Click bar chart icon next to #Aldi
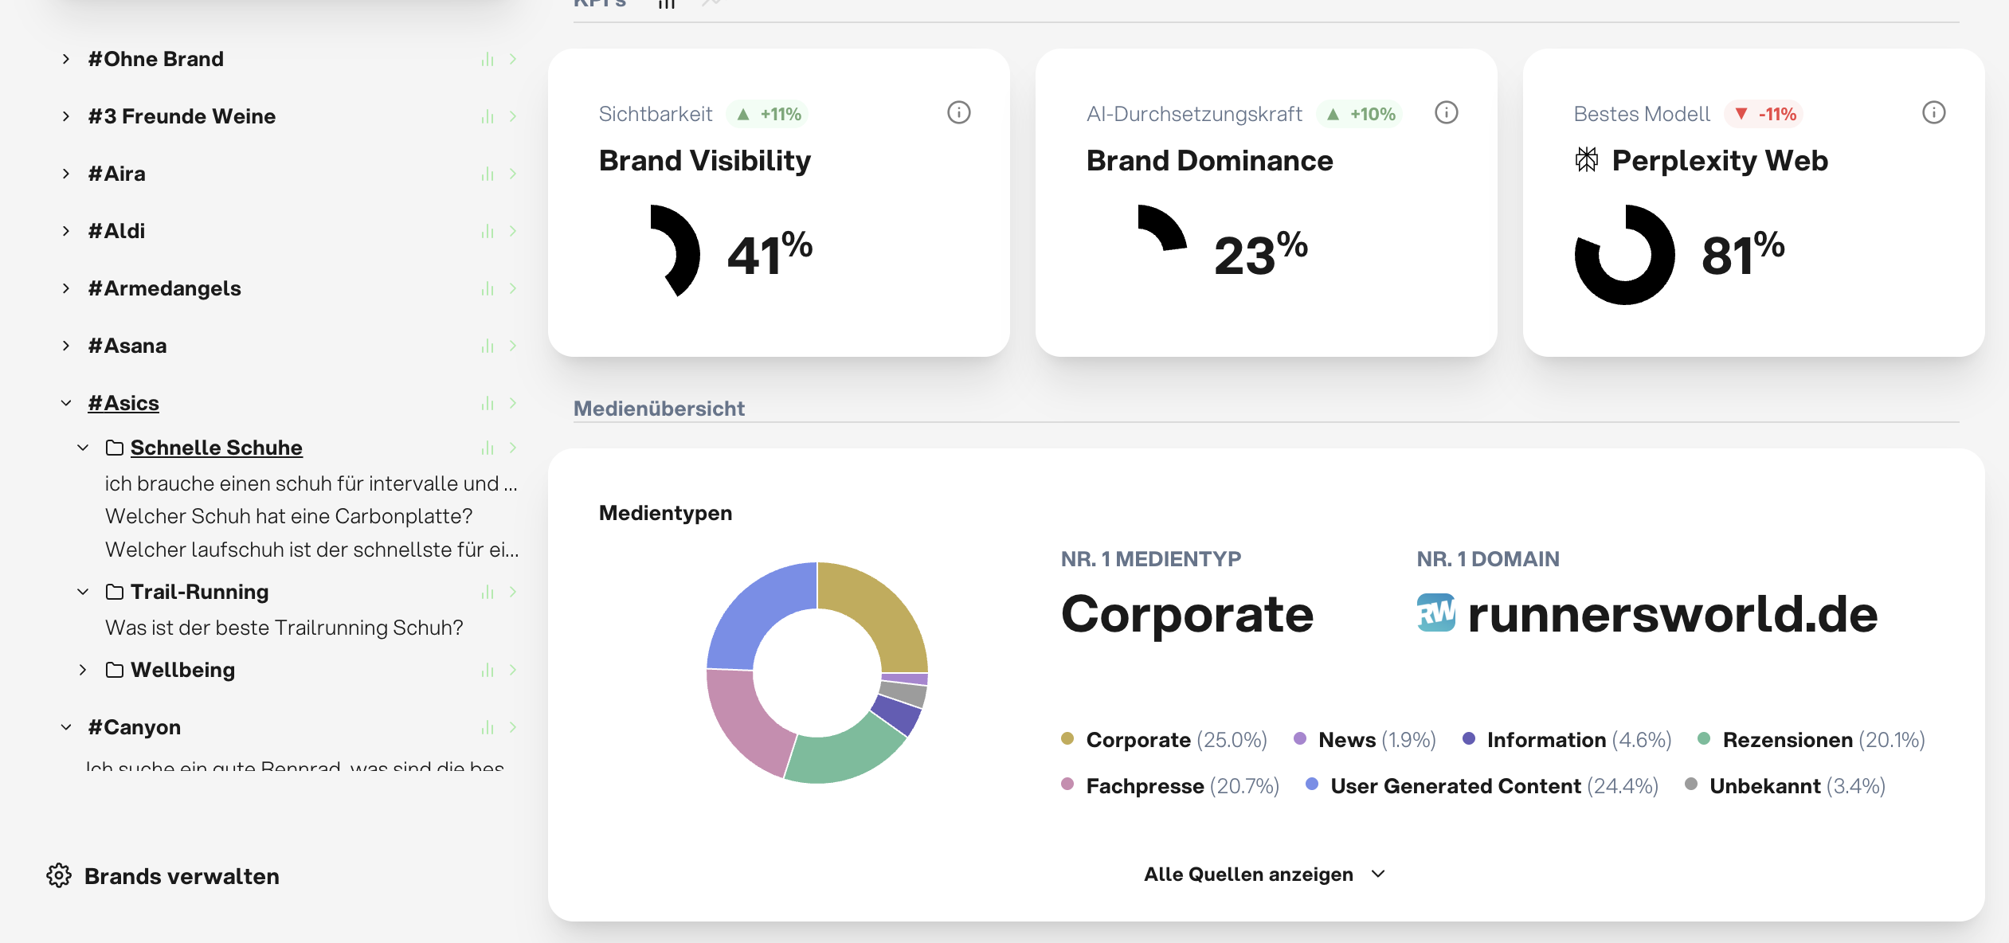This screenshot has width=2009, height=943. 488,231
